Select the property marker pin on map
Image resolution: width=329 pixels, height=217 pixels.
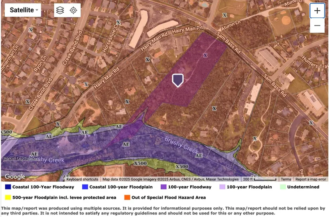177,80
